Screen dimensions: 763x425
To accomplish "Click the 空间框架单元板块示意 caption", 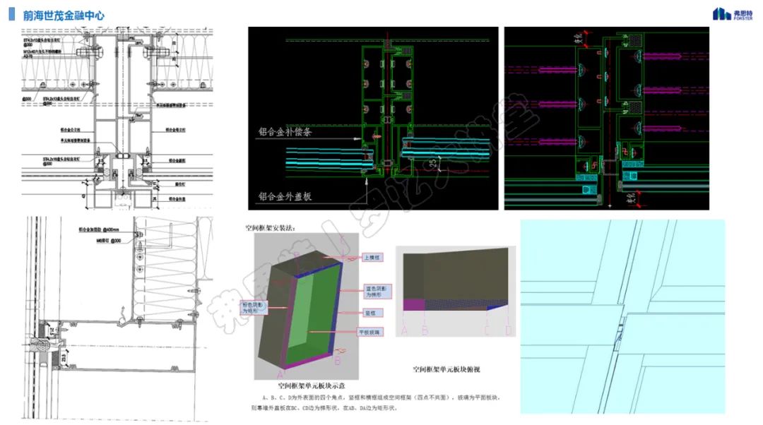I will (309, 385).
